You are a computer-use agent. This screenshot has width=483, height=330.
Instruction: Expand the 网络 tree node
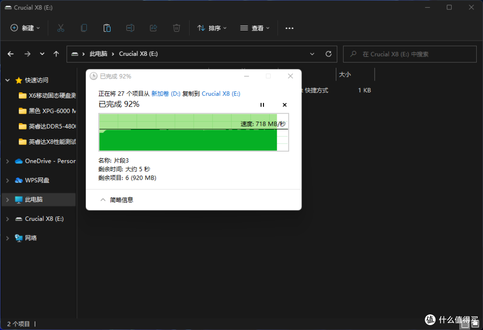point(8,238)
